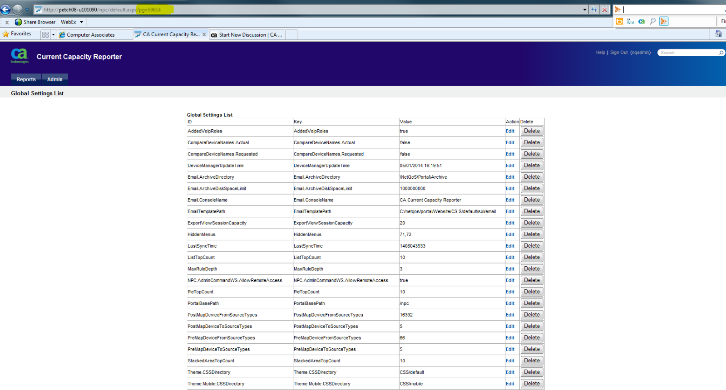Click the '05/01/2014 16:19:51' value cell
726x390 pixels.
(x=420, y=166)
